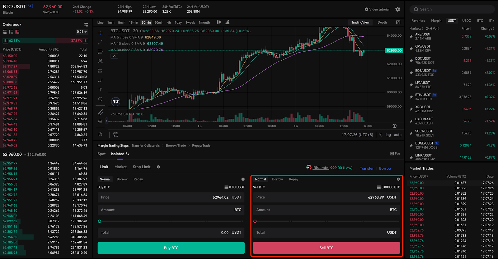498x259 pixels.
Task: Click the TradingView logo on chart
Action: 116,102
